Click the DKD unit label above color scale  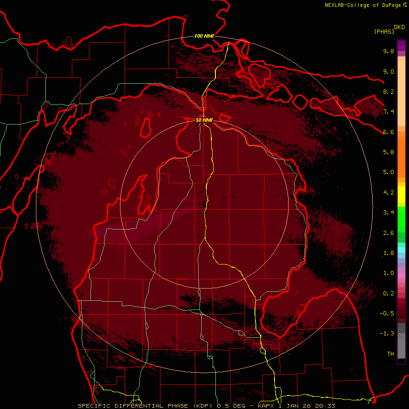[x=399, y=27]
